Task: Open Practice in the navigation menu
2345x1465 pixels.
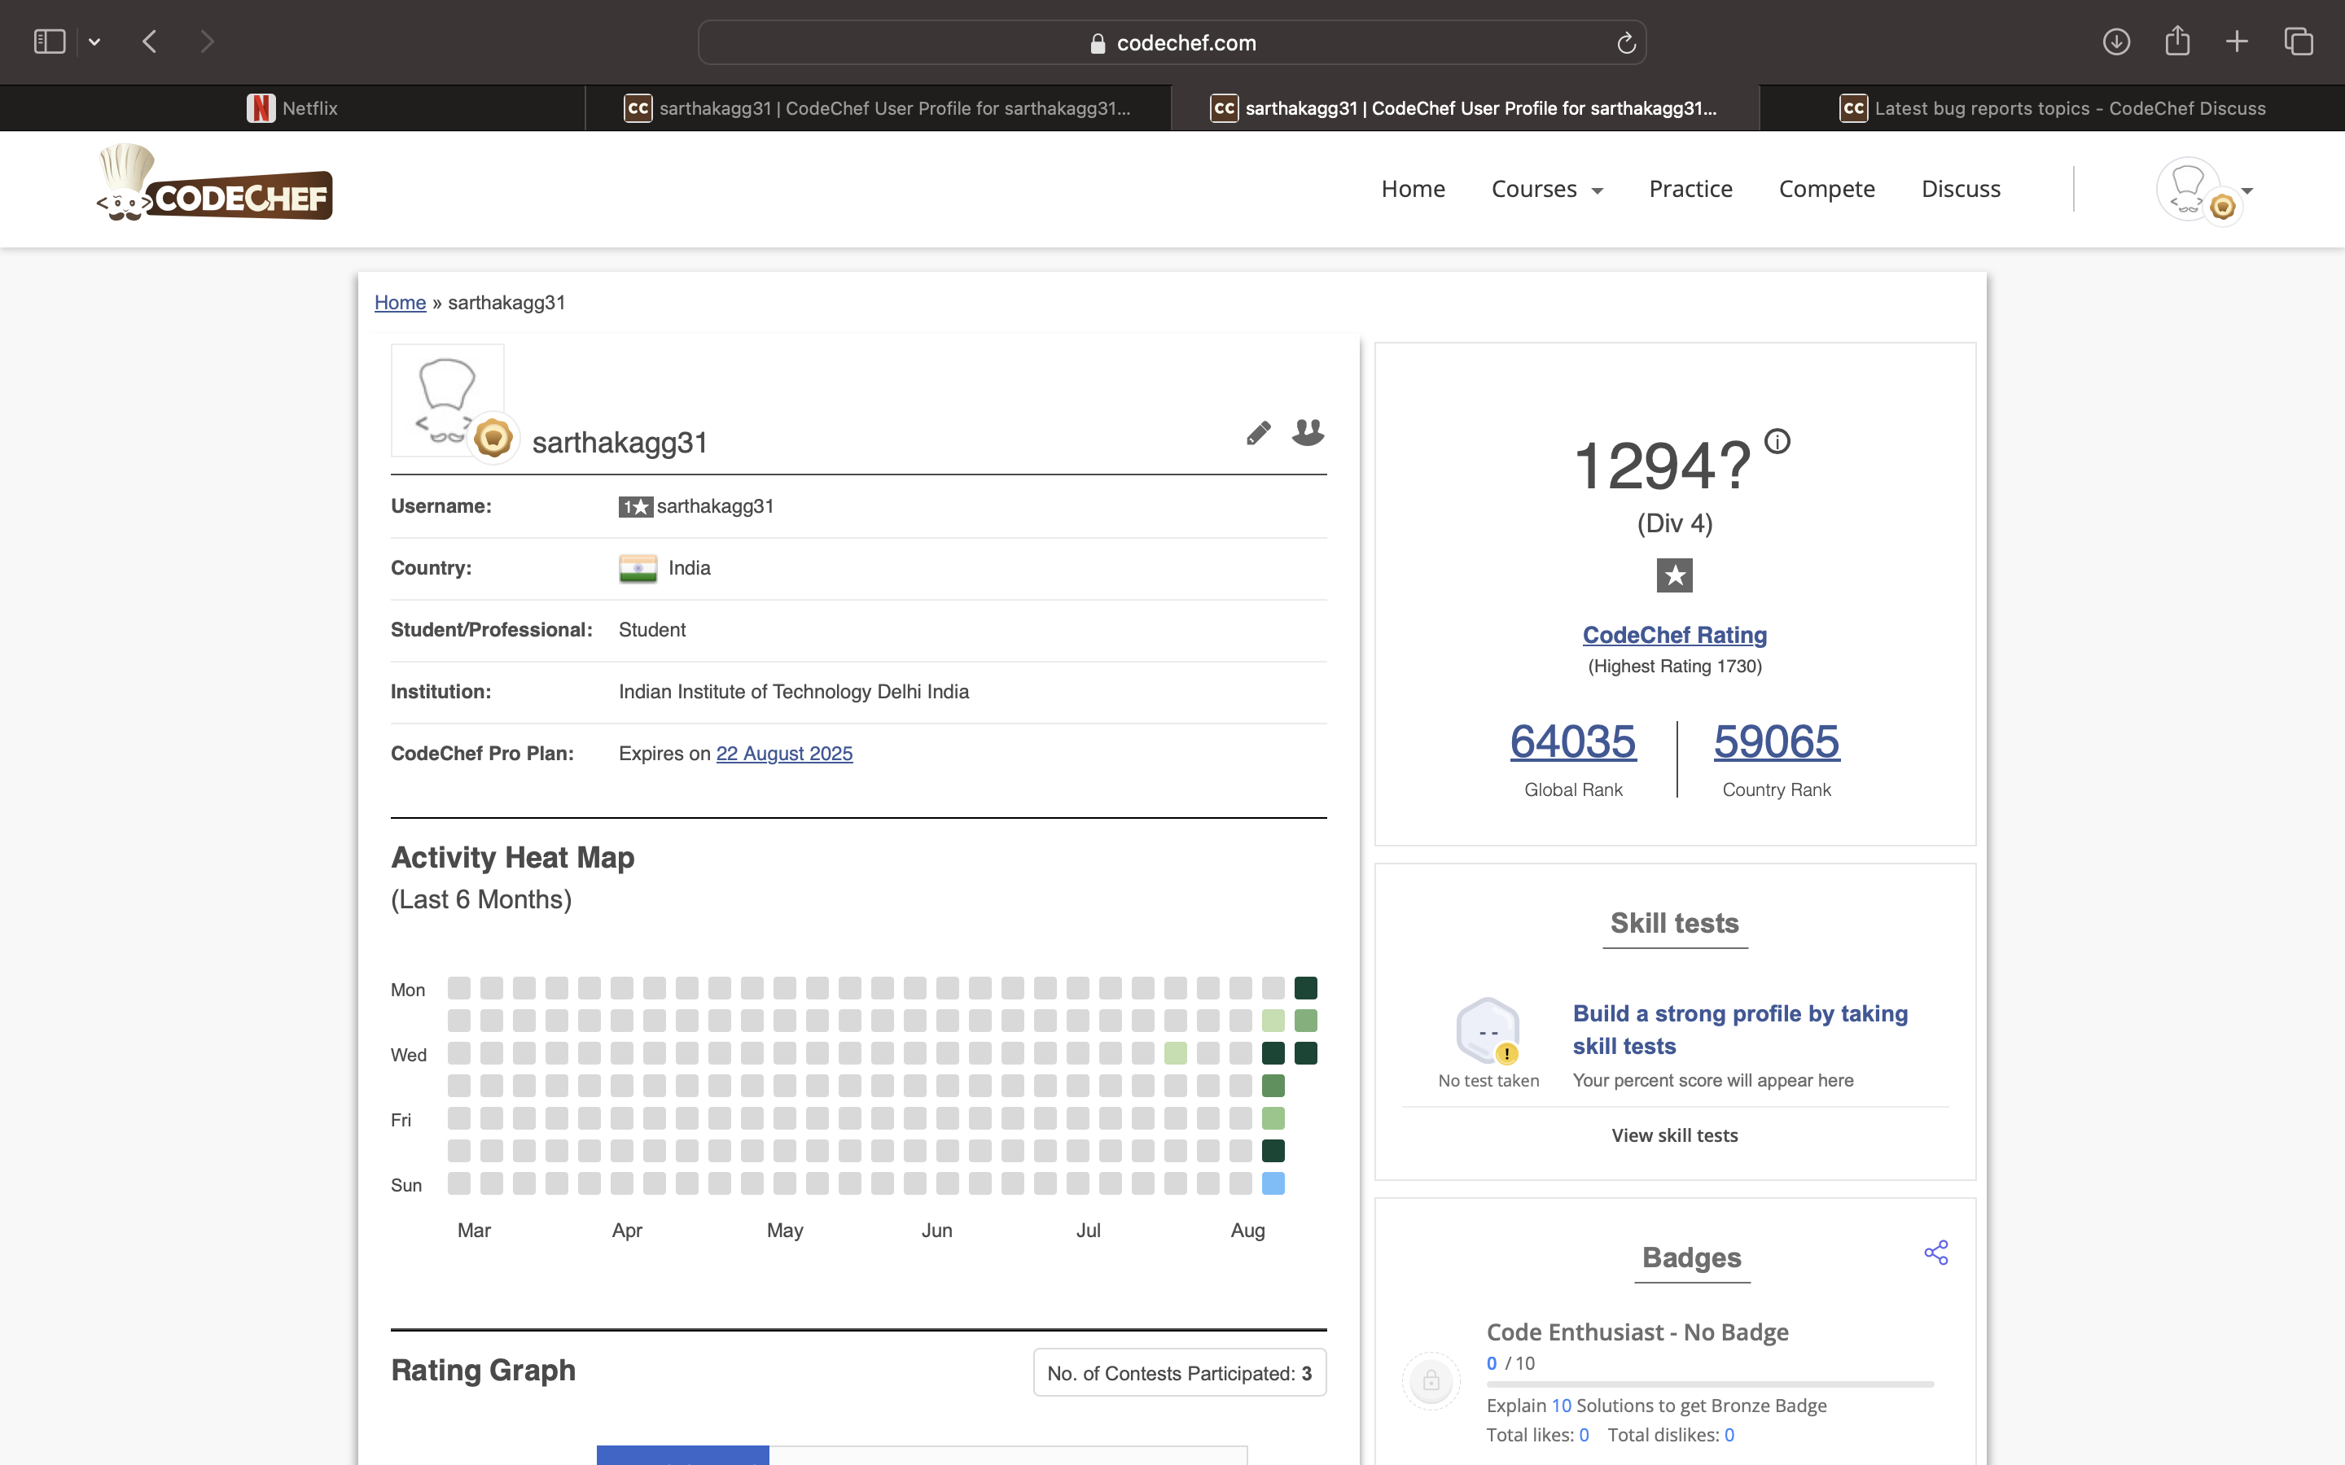Action: pyautogui.click(x=1690, y=189)
